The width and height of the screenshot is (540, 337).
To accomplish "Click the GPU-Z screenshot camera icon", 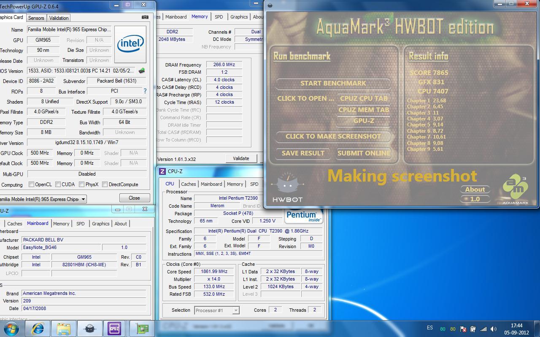I will [145, 17].
